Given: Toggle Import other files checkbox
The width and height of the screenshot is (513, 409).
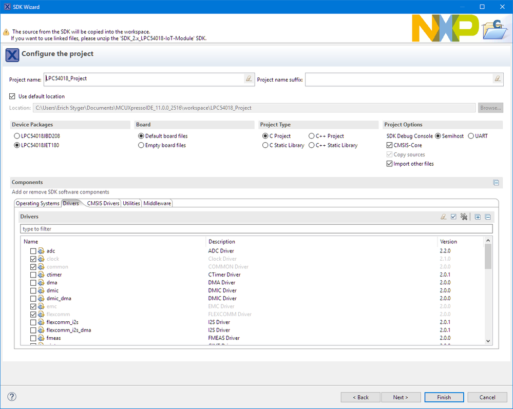Looking at the screenshot, I should point(389,164).
